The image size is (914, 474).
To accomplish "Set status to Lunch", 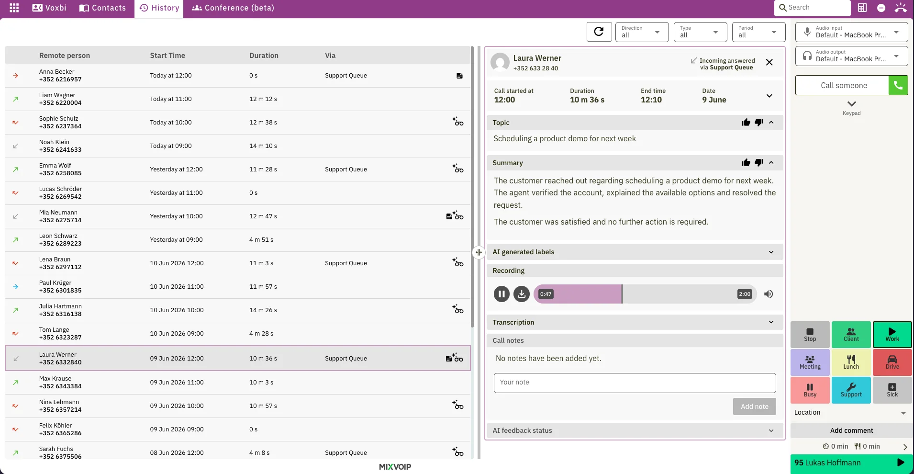I will click(x=851, y=362).
